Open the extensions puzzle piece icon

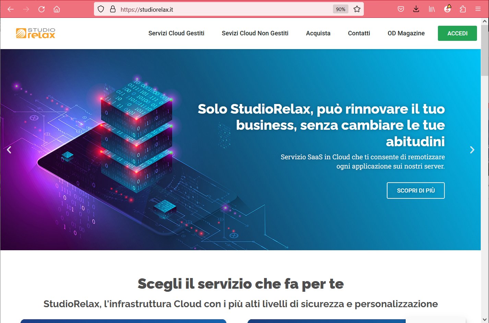coord(463,9)
